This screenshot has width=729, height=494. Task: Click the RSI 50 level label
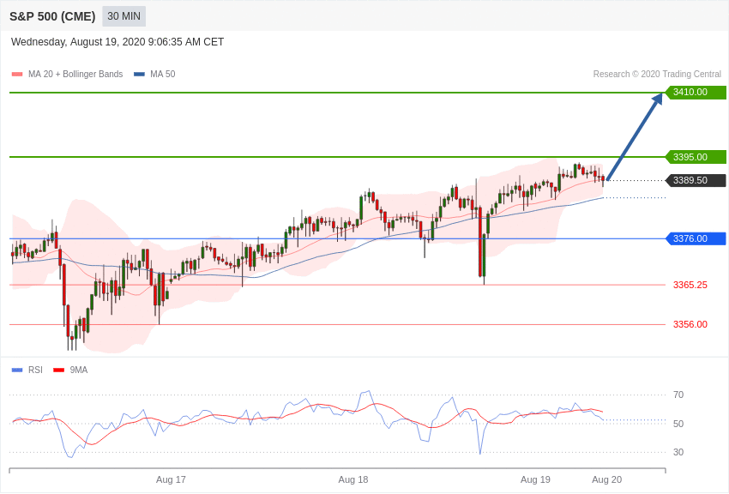coord(678,424)
